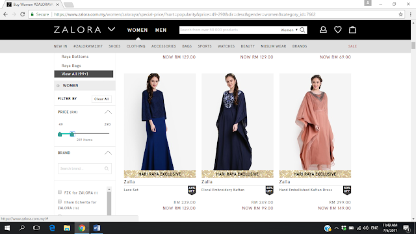Bookmark this page with the star
The height and width of the screenshot is (234, 416).
[400, 14]
